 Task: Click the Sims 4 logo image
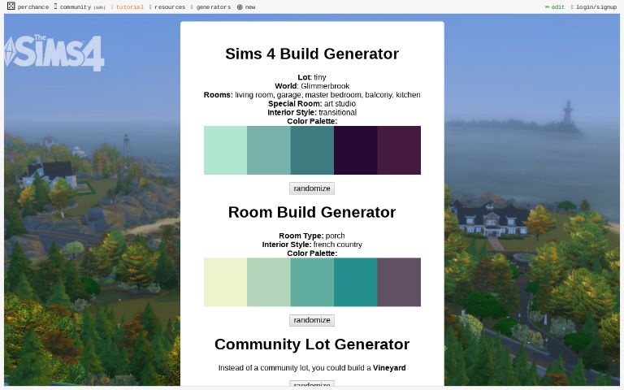(x=55, y=53)
